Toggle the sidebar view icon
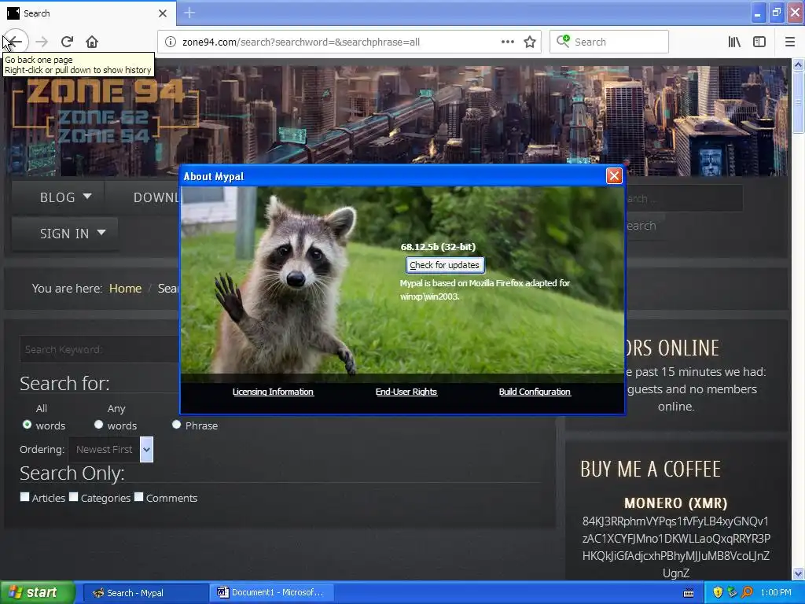Screen dimensions: 805x604 (x=759, y=42)
